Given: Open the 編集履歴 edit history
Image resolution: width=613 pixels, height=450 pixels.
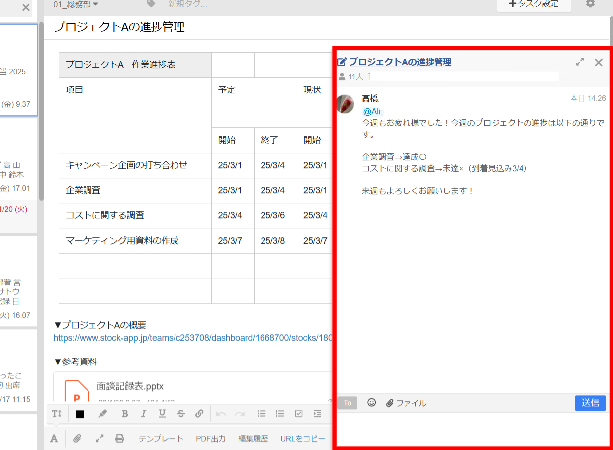Looking at the screenshot, I should click(253, 438).
